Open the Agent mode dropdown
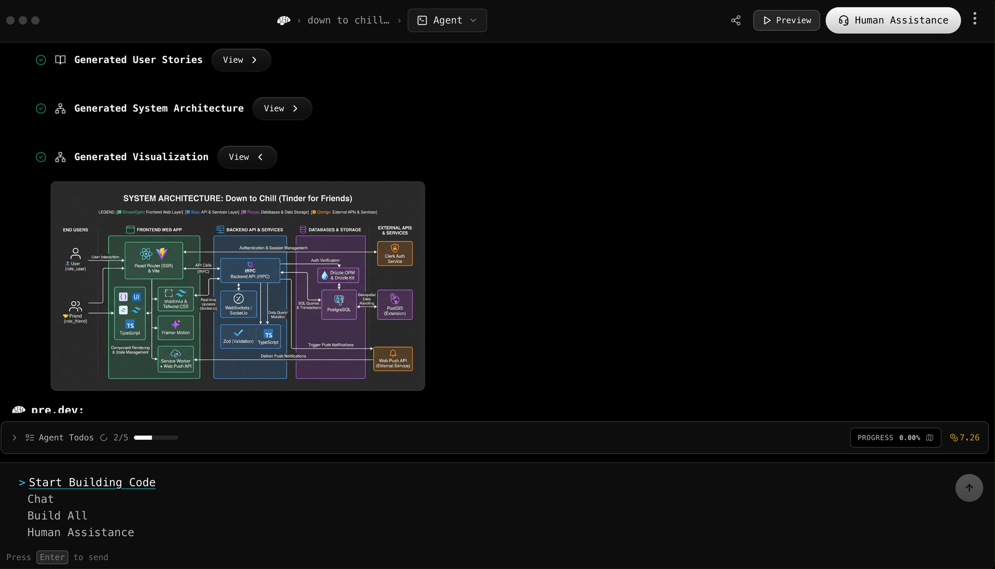 (x=447, y=20)
